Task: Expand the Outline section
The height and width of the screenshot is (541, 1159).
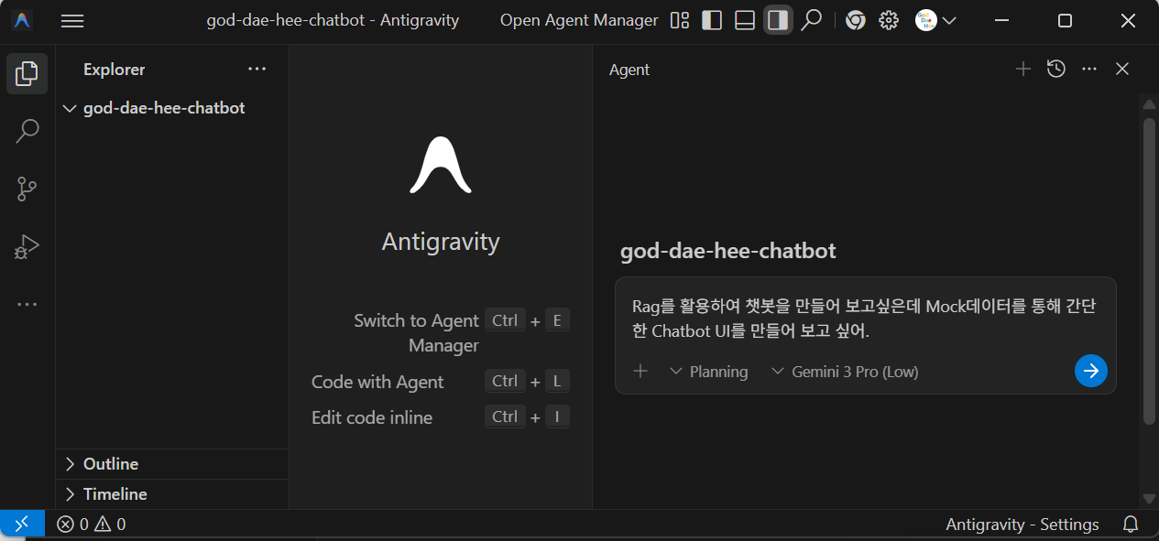Action: (x=172, y=464)
